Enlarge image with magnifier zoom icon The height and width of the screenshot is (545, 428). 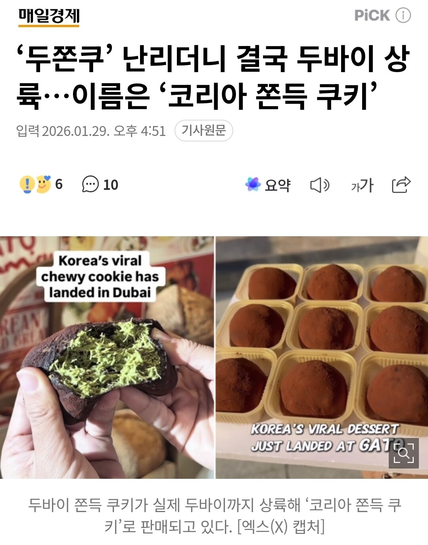click(x=404, y=453)
